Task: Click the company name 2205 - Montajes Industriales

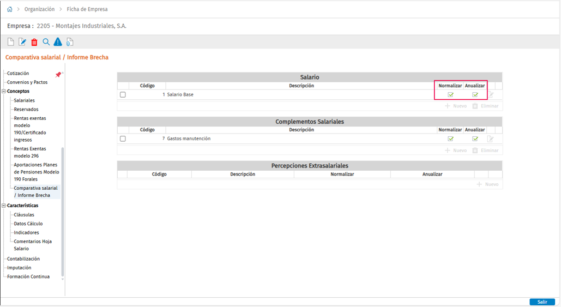Action: click(x=82, y=26)
